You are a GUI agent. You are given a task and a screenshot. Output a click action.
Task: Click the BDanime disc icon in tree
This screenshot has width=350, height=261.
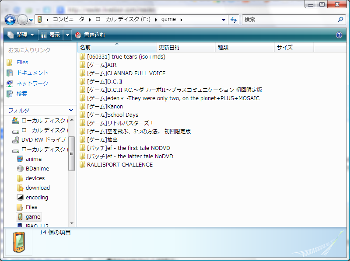[20, 168]
